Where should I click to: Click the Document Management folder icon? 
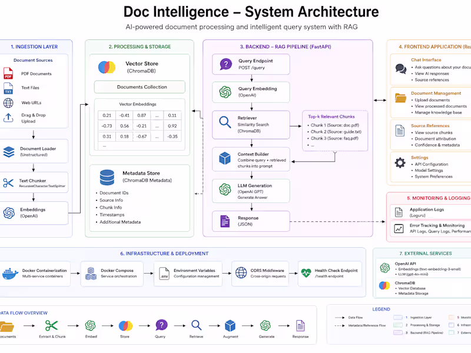[x=400, y=98]
